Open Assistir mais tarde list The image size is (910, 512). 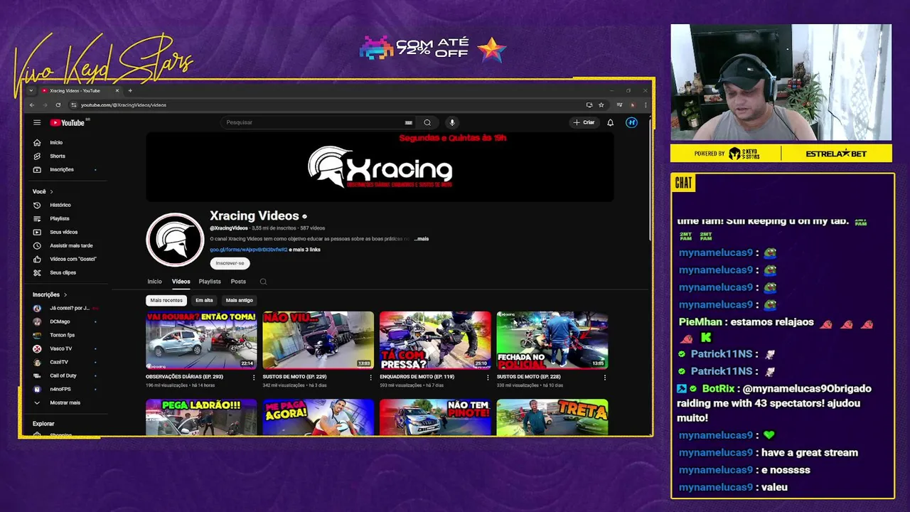pyautogui.click(x=71, y=245)
